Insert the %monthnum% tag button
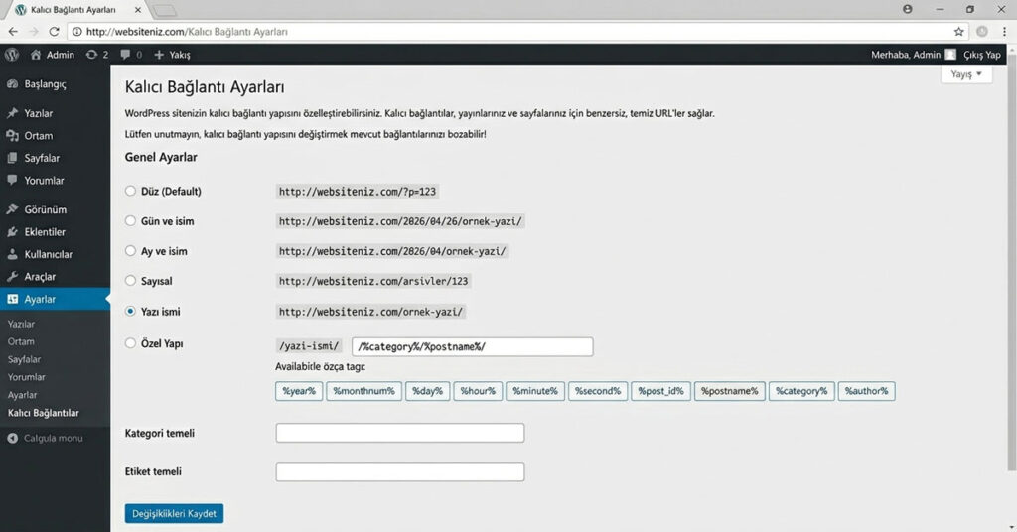 [x=363, y=391]
